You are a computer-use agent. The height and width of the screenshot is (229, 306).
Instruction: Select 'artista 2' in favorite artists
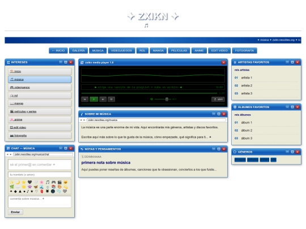coord(266,85)
